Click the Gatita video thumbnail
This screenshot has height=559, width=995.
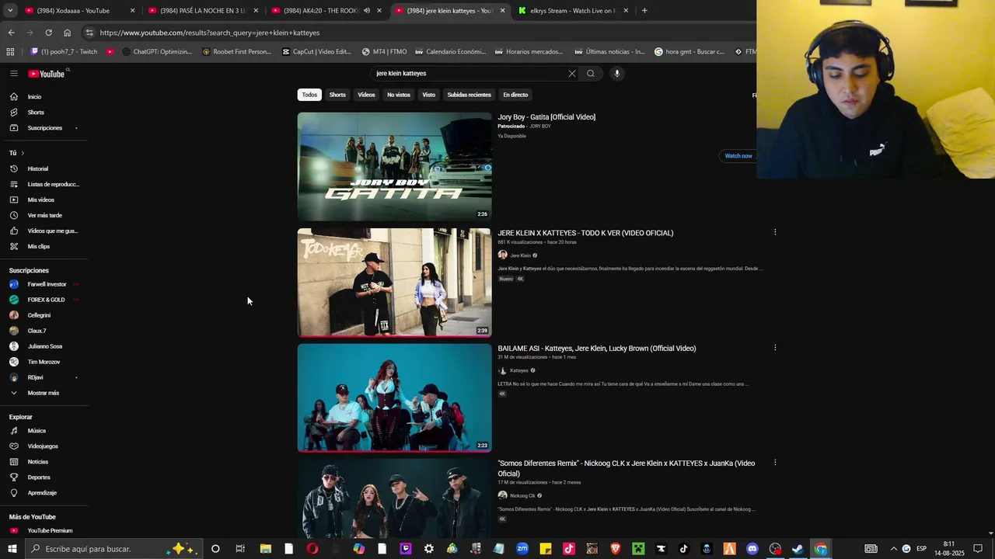pyautogui.click(x=394, y=167)
